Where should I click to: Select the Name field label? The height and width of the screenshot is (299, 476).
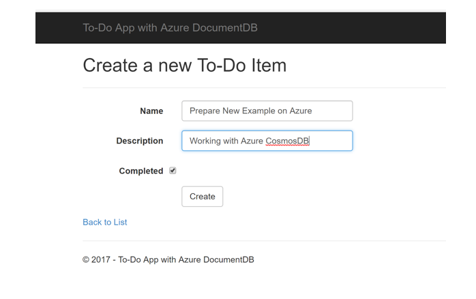point(151,111)
